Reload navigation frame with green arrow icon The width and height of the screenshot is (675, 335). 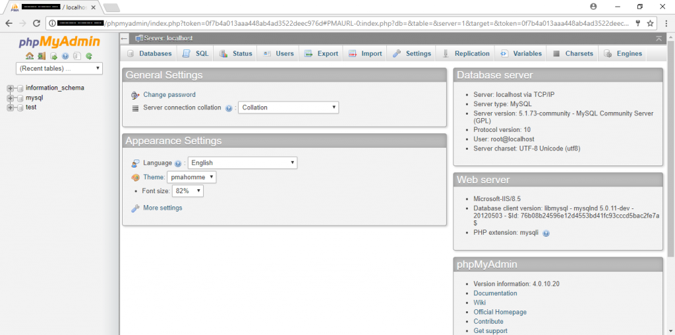[x=89, y=56]
